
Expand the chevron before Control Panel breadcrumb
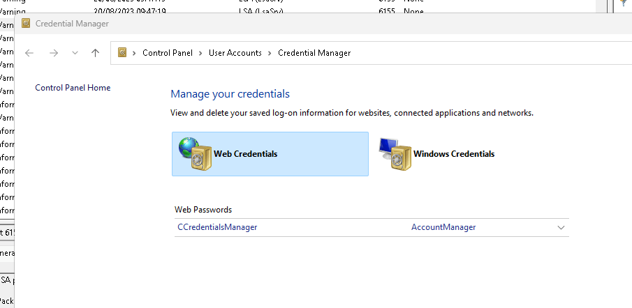[134, 53]
